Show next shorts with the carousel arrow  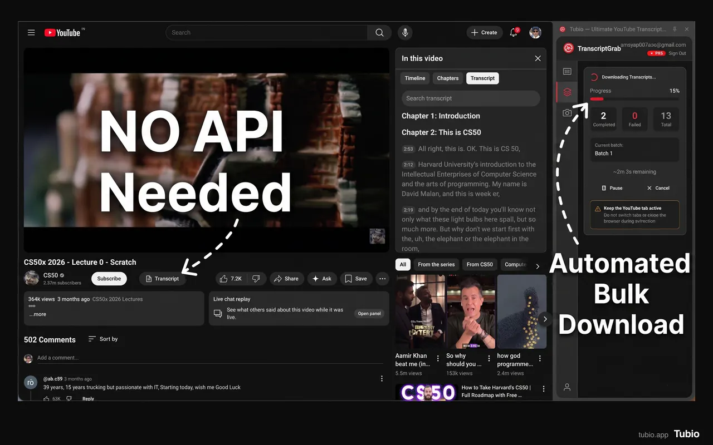point(545,319)
